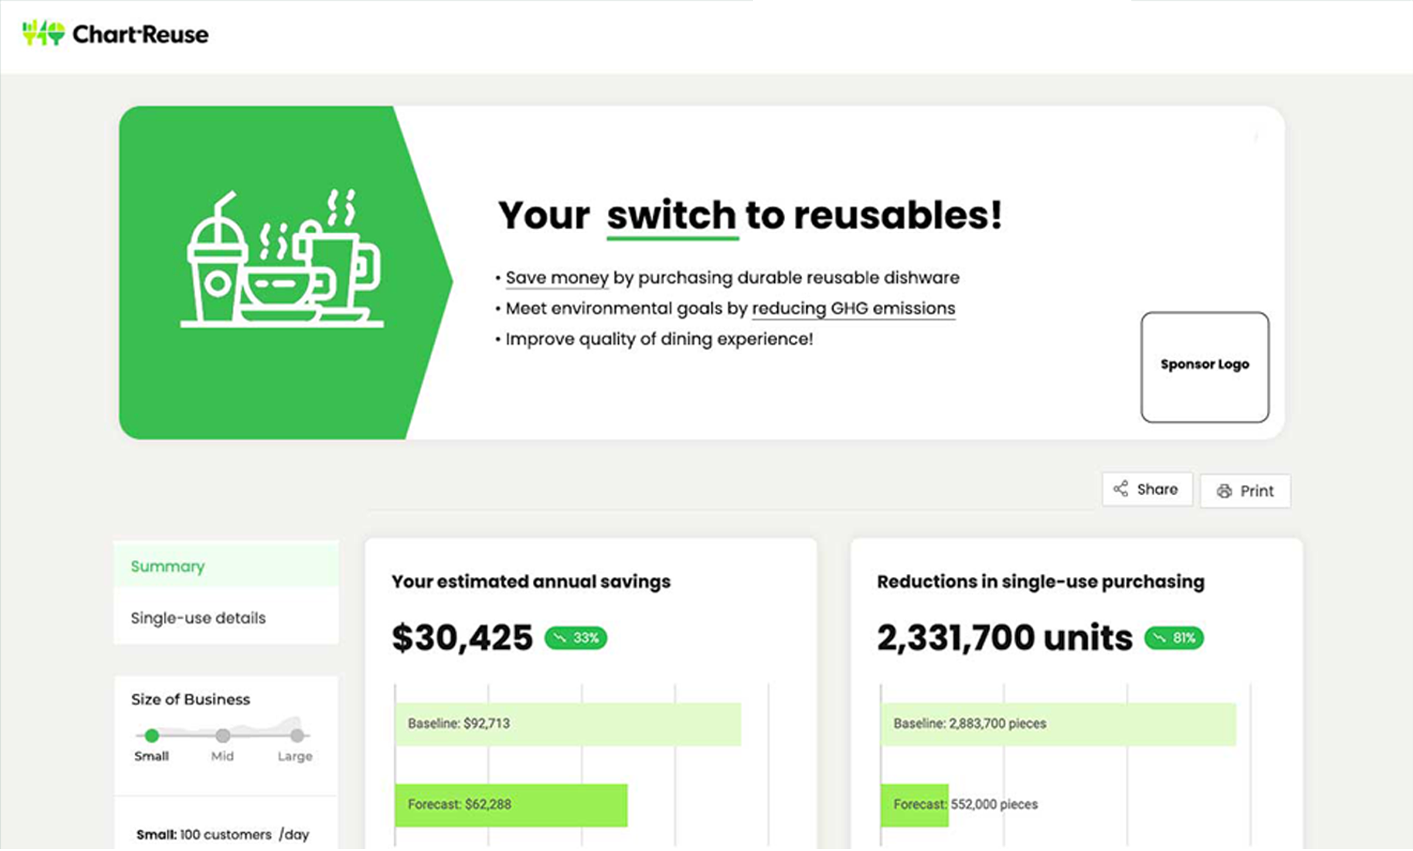The image size is (1413, 851).
Task: Click the Forecast: 552,000 pieces bar
Action: 914,805
